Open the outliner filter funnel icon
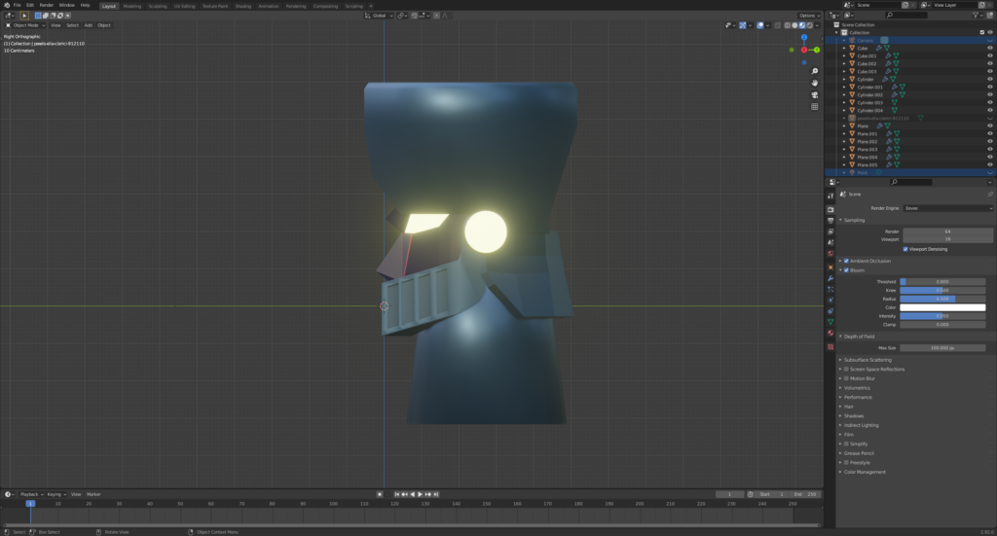The width and height of the screenshot is (997, 536). [978, 16]
